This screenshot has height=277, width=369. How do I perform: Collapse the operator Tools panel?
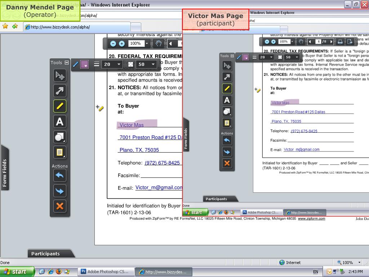[x=67, y=62]
